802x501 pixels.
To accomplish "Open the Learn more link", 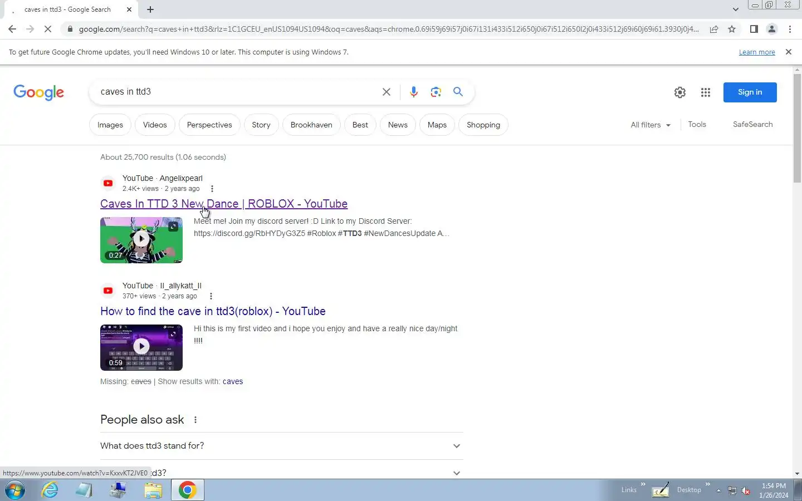I will (757, 52).
